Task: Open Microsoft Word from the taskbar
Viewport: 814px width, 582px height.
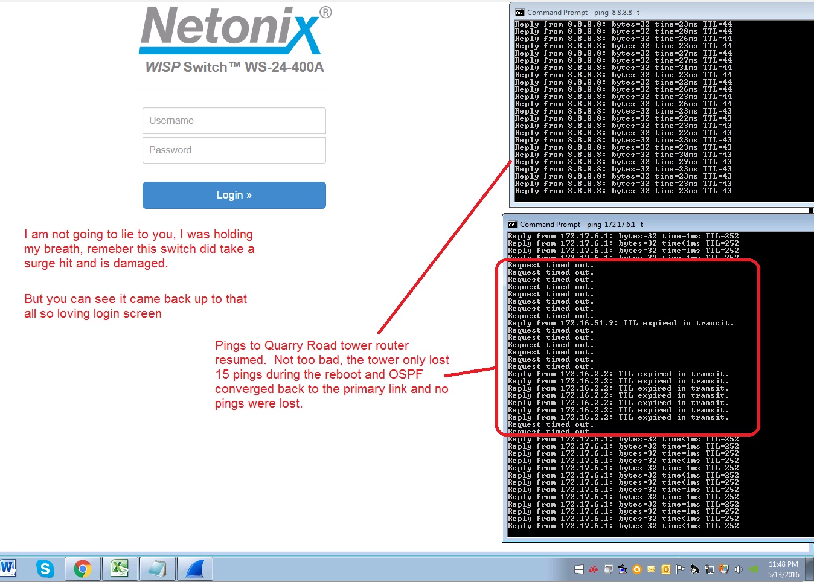Action: (x=7, y=568)
